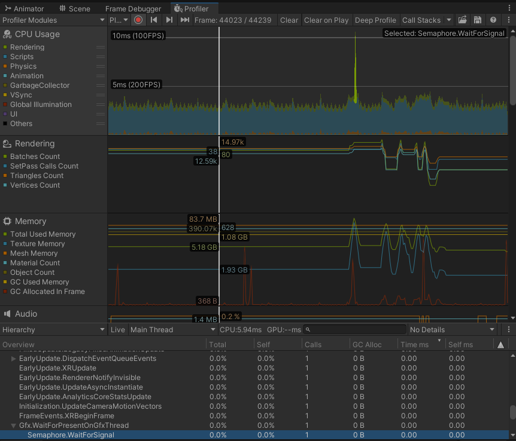Click the VSync color swatch in CPU Usage legend
The height and width of the screenshot is (441, 516).
[x=5, y=95]
